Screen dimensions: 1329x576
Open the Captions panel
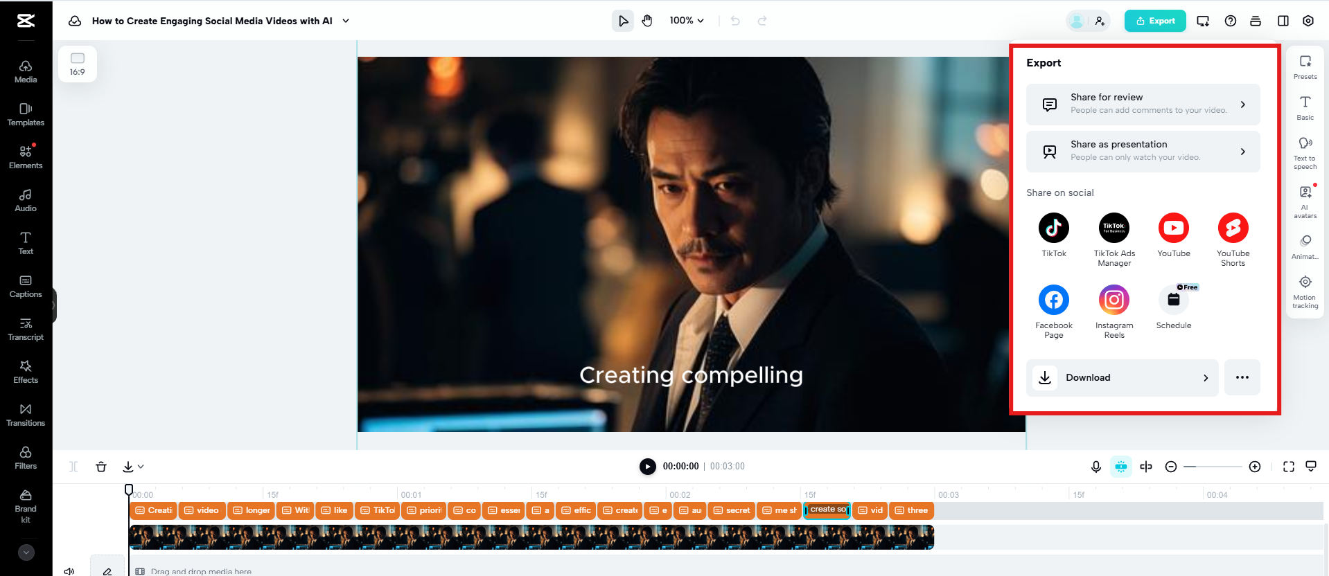click(x=26, y=286)
